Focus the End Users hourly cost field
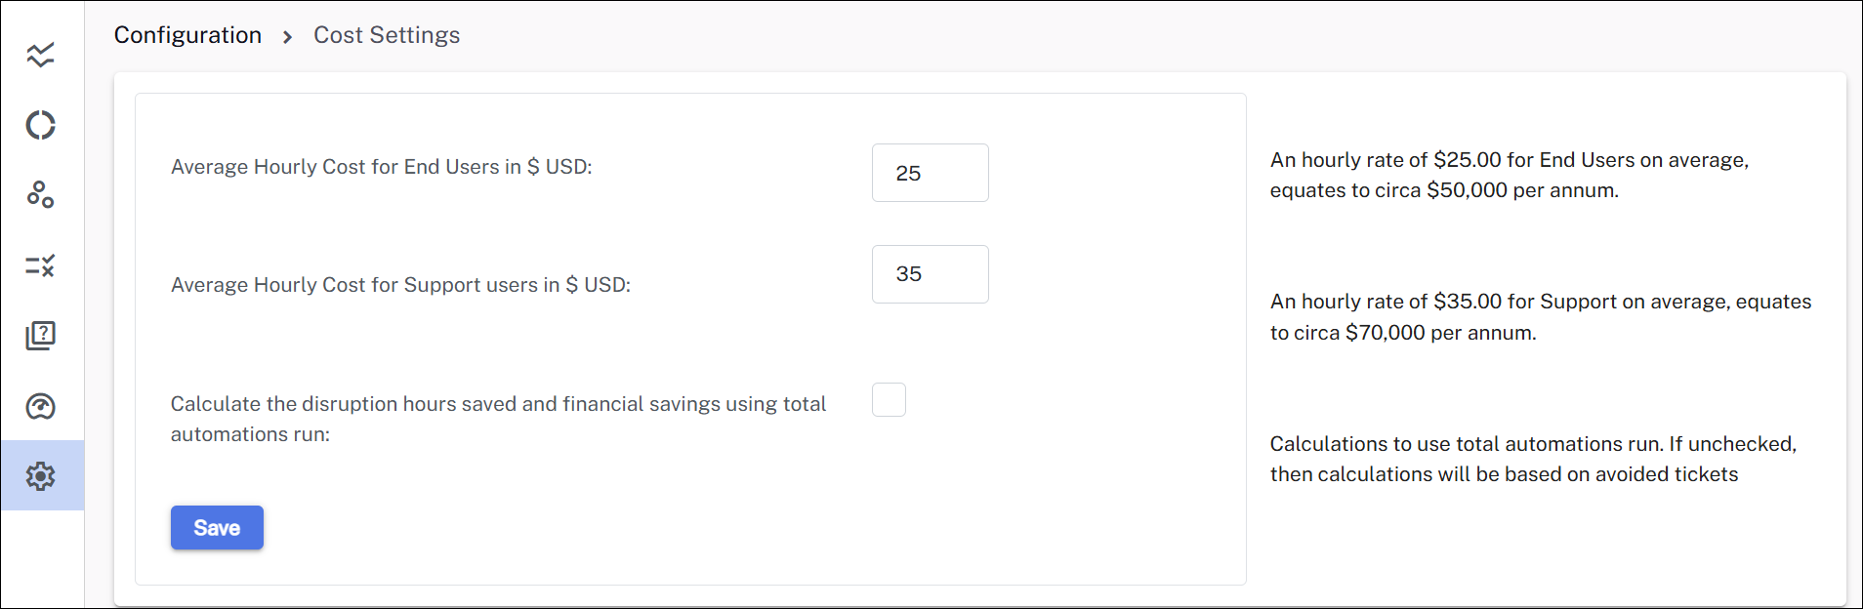 (930, 173)
